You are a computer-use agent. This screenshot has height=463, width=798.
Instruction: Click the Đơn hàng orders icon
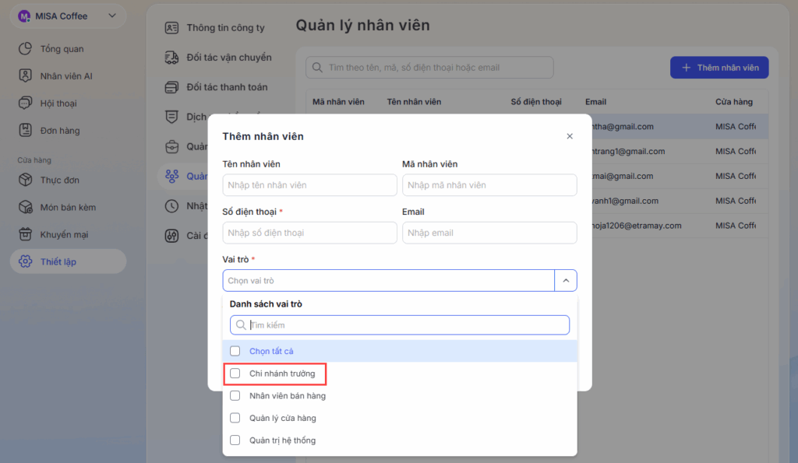pyautogui.click(x=25, y=131)
